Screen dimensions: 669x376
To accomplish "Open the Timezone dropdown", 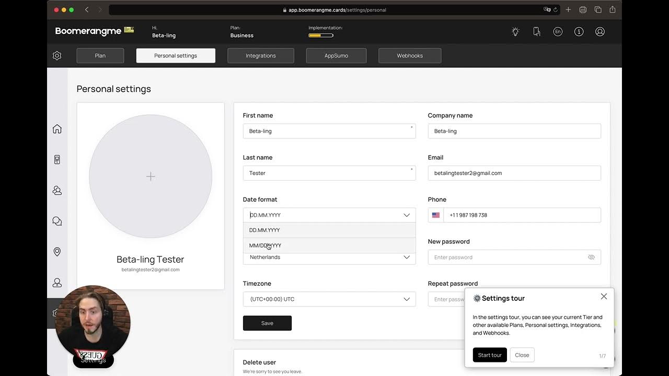I will (x=329, y=299).
